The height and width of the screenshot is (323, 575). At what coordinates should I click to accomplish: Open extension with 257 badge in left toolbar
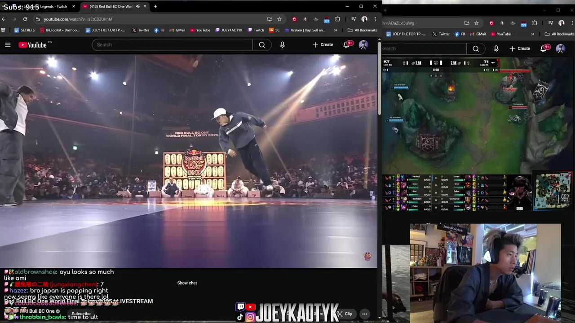click(x=327, y=19)
